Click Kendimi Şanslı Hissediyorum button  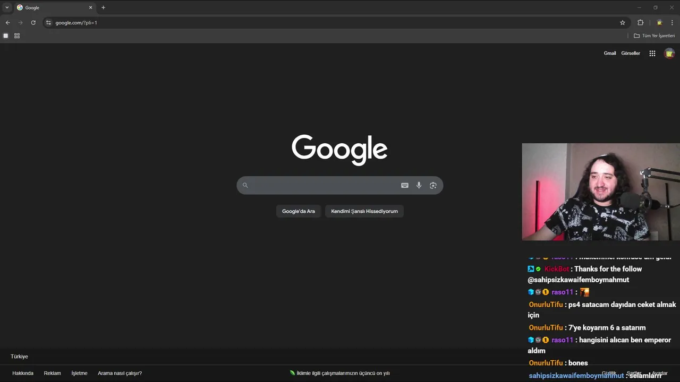coord(364,211)
